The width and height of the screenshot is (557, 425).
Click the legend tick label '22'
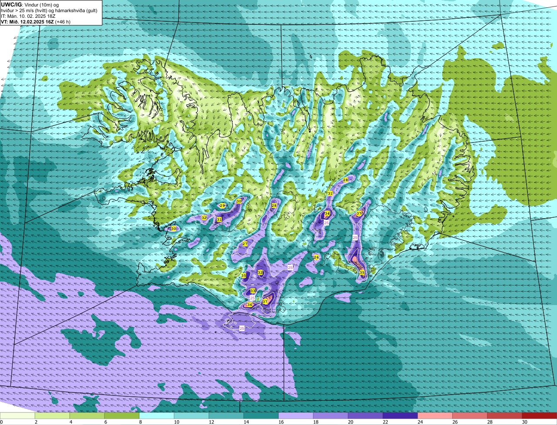click(385, 422)
